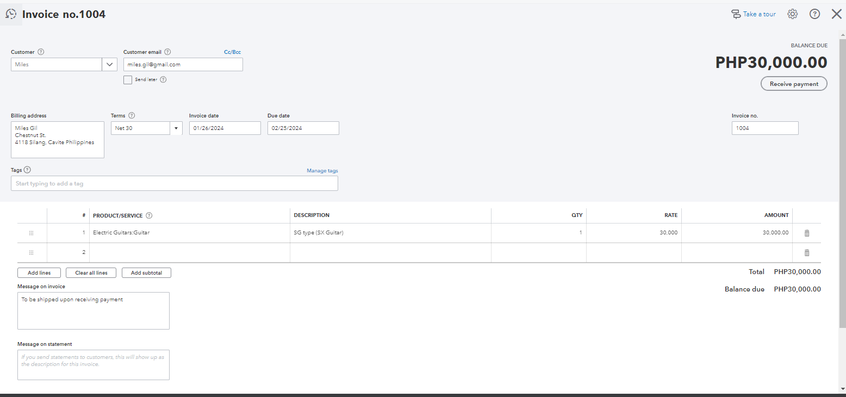Click the Due date field
Viewport: 846px width, 397px height.
tap(303, 128)
